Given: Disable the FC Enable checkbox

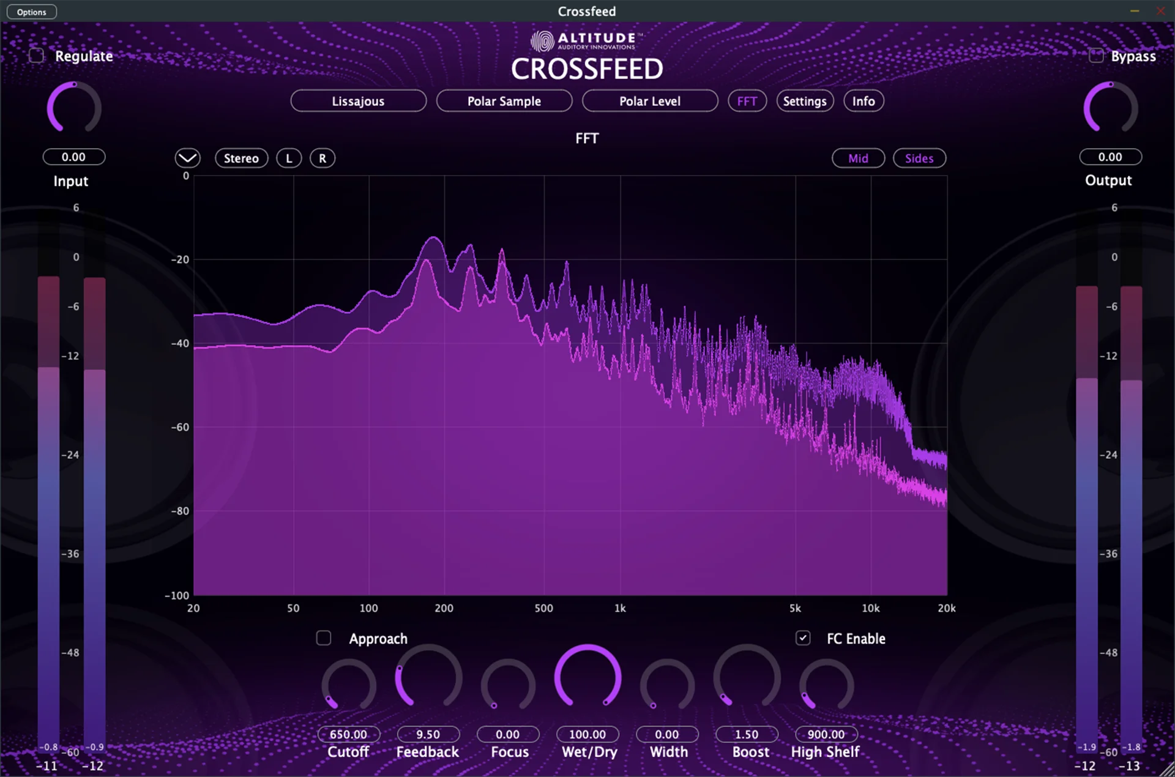Looking at the screenshot, I should tap(803, 638).
